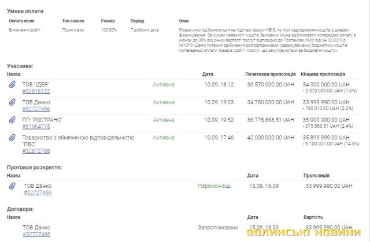Open attachments for ТОВ Данко in participants list

pos(12,103)
